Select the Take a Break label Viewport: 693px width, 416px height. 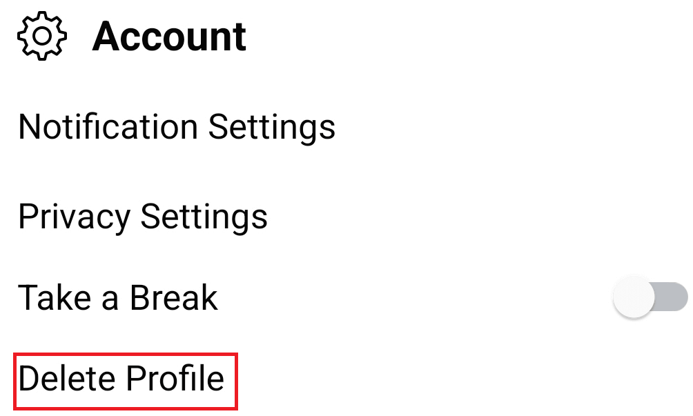pos(118,298)
